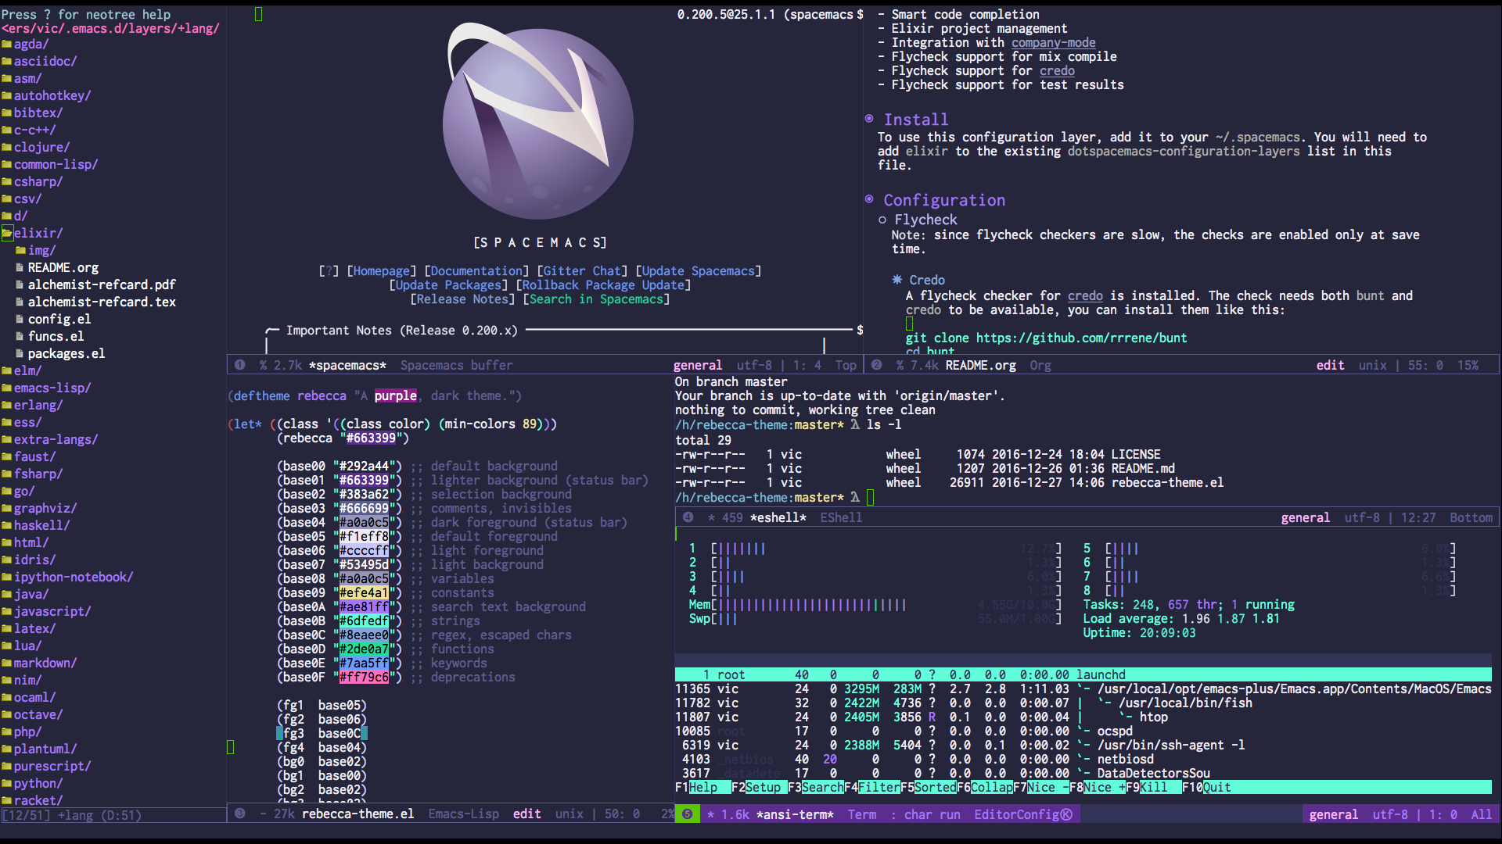Viewport: 1502px width, 844px height.
Task: Click the open-folder icon next to elixir/
Action: [x=7, y=233]
